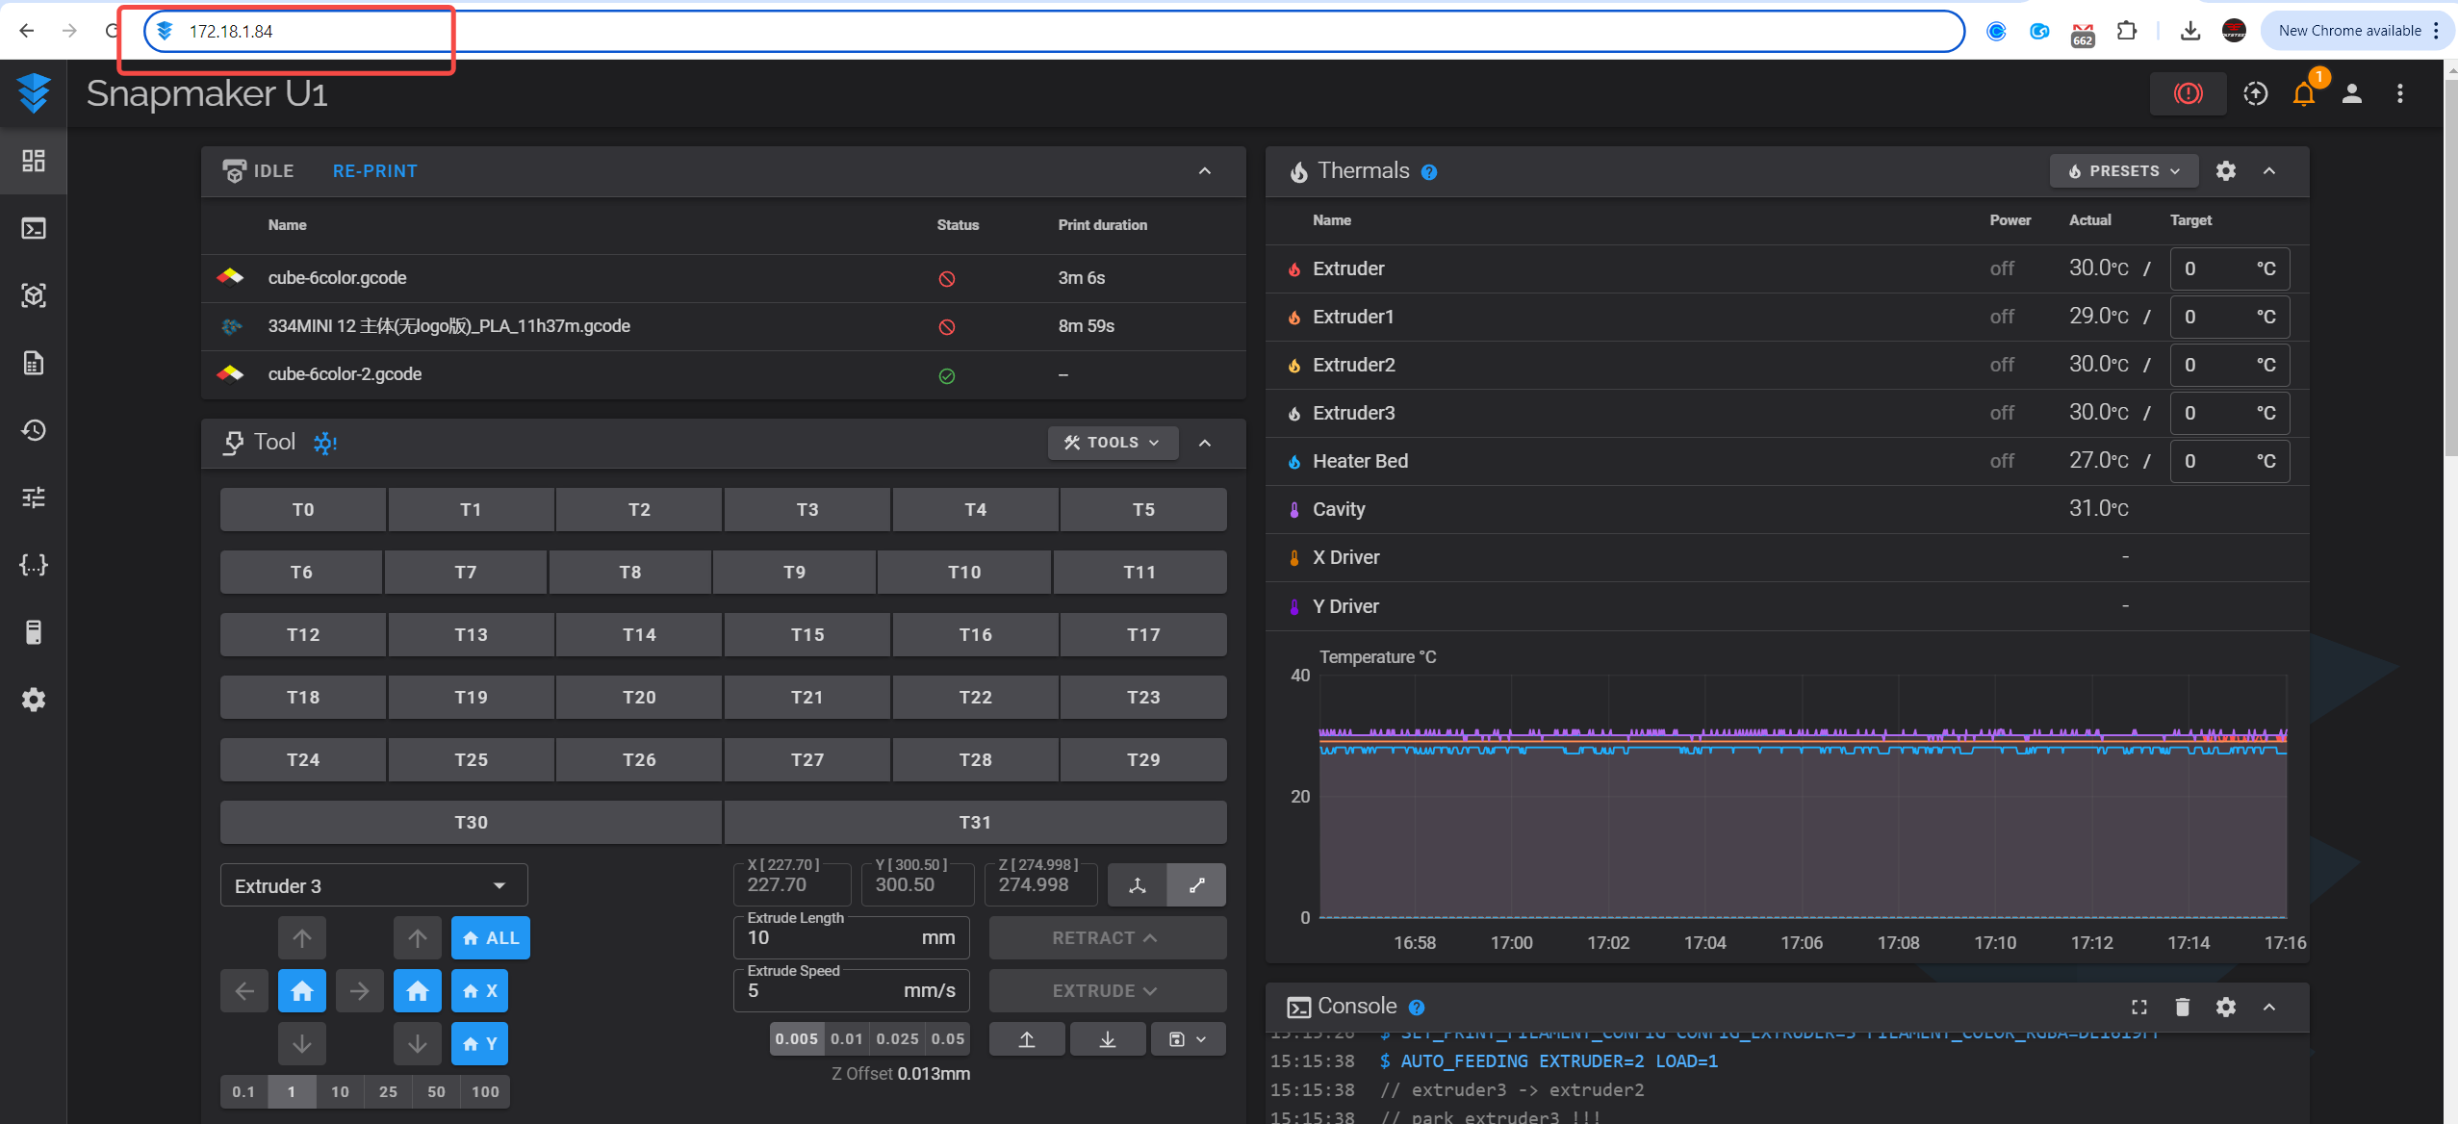Open the Tools dropdown menu
Viewport: 2458px width, 1124px height.
point(1113,443)
